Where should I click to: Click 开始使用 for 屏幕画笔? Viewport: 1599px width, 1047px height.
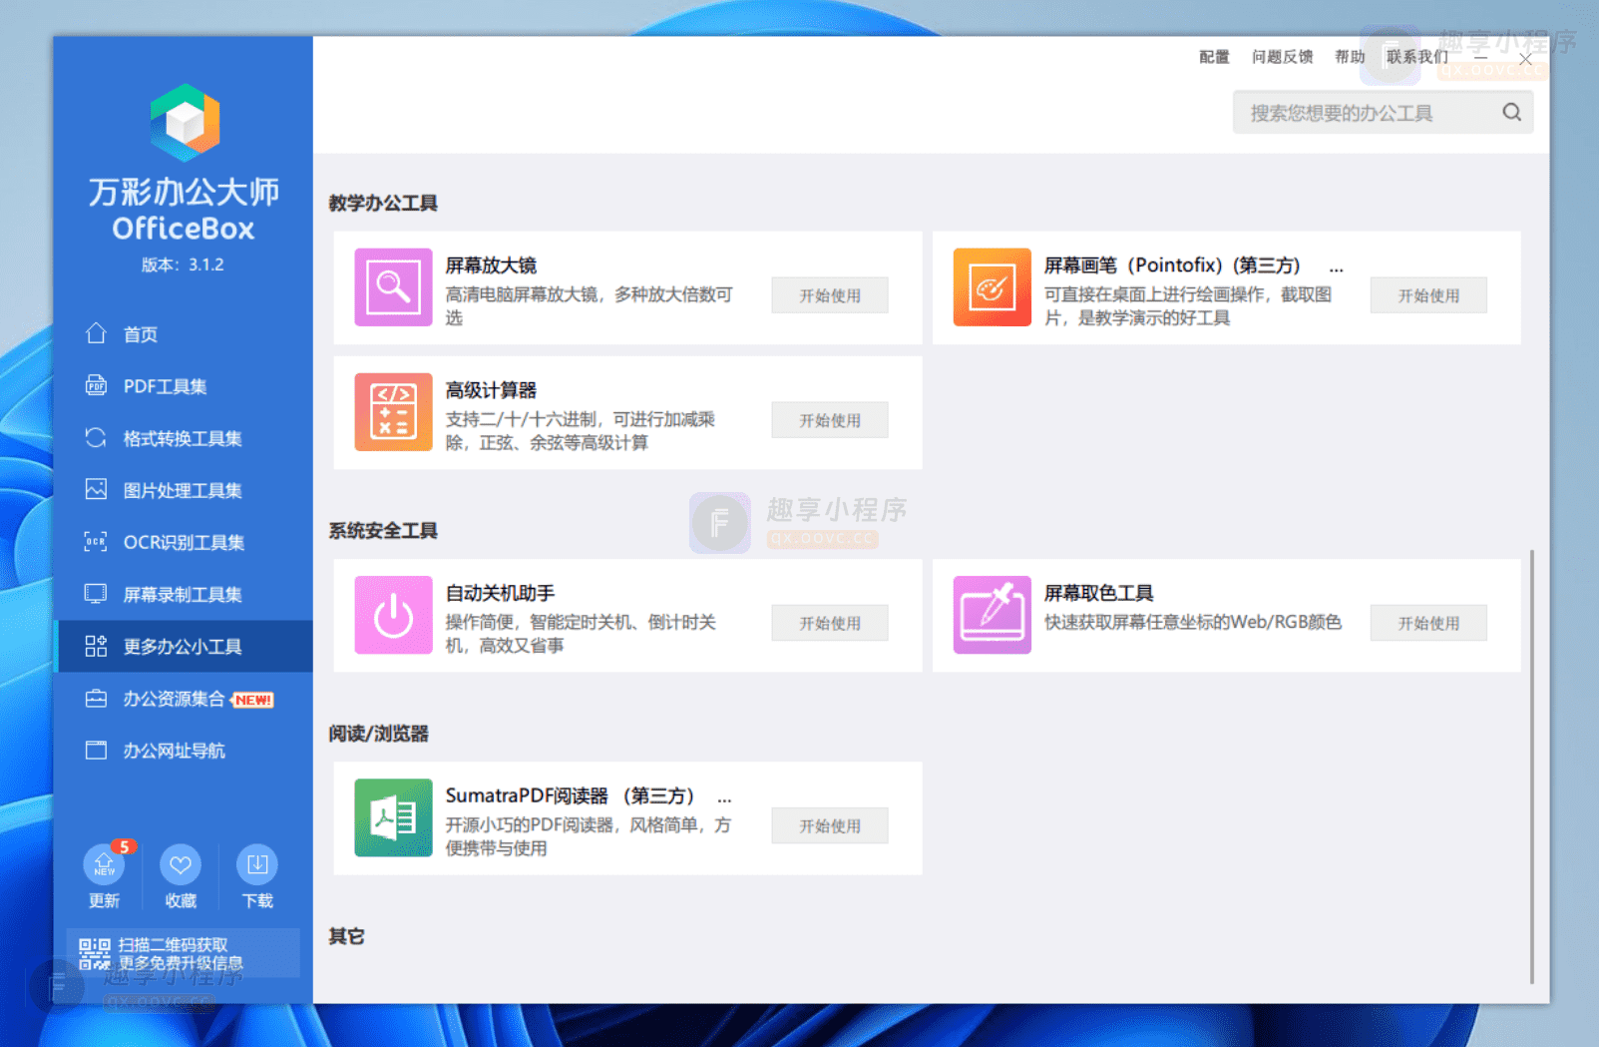pyautogui.click(x=1427, y=295)
